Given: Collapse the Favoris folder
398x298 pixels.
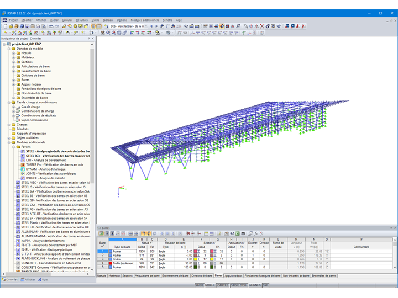Looking at the screenshot, I should (14, 147).
